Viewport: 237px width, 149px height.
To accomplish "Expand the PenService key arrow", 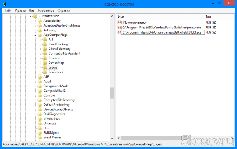I will click(x=41, y=72).
